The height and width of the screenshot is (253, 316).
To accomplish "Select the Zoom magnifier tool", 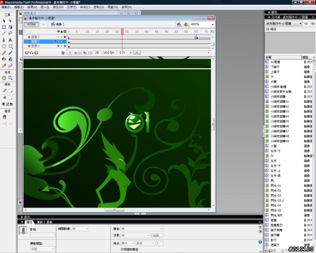I will click(10, 78).
